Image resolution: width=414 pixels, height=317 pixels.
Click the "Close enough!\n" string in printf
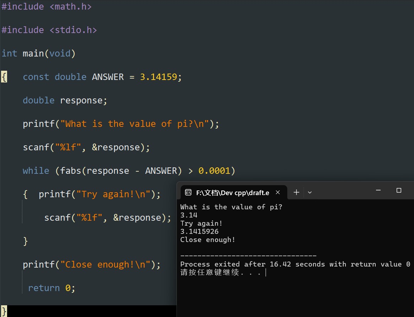105,264
